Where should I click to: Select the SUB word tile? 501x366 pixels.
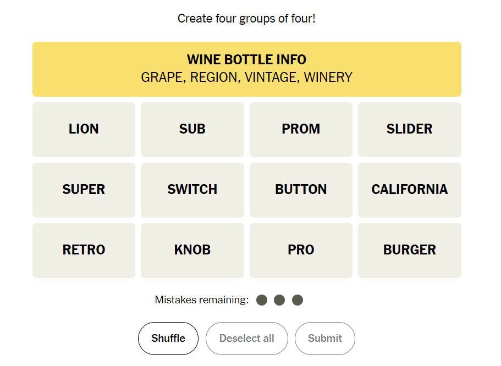pyautogui.click(x=192, y=129)
